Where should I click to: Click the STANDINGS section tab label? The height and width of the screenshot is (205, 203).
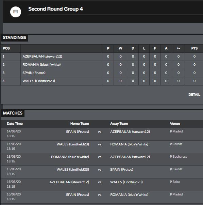(x=15, y=38)
